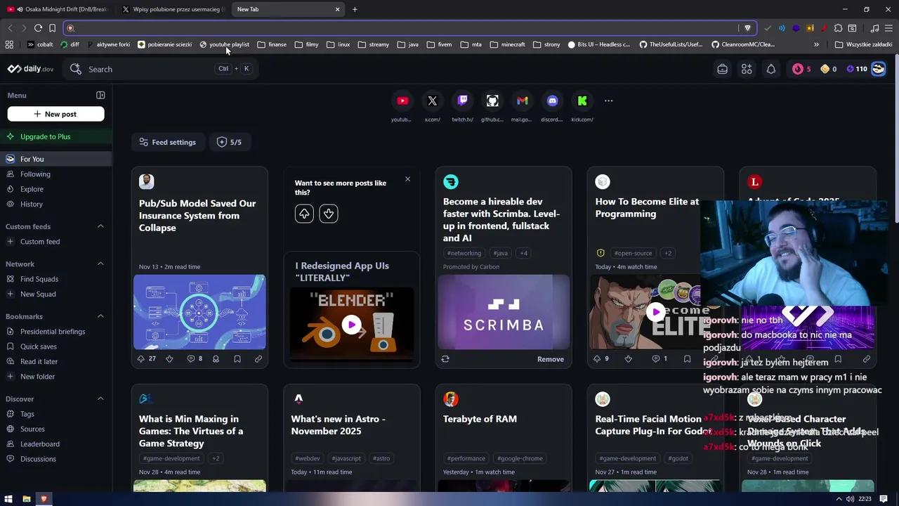Upvote How To Become Elite post
This screenshot has width=899, height=506.
(602, 358)
